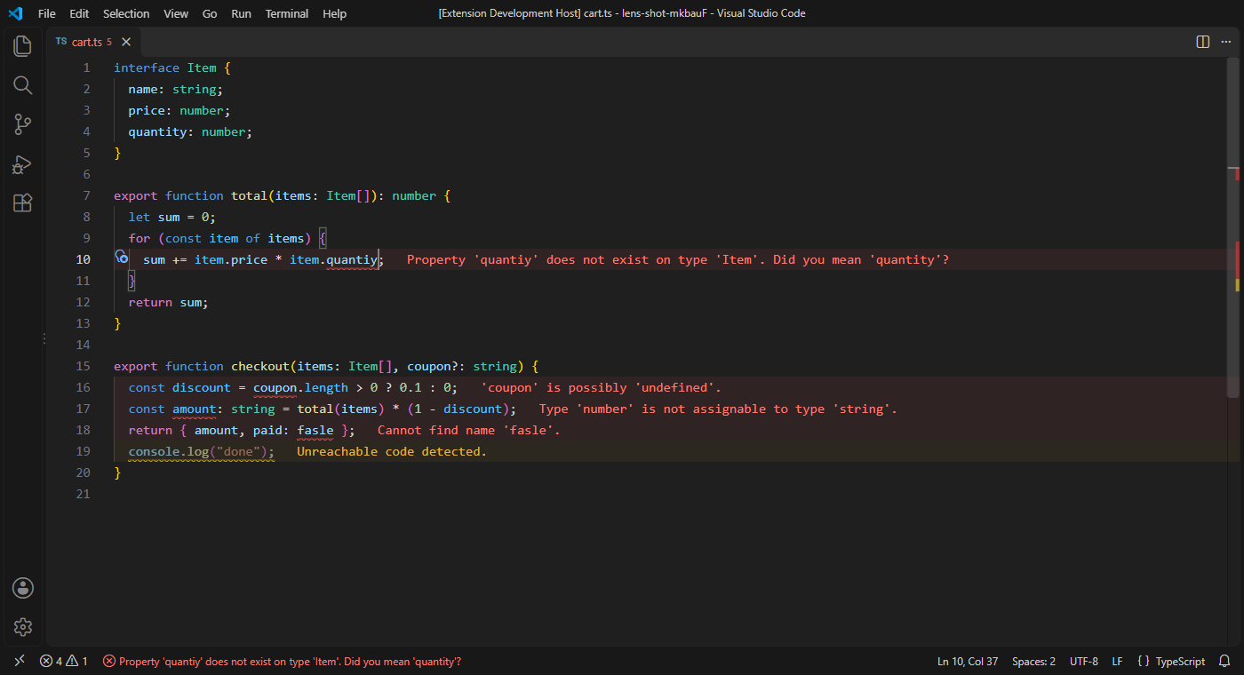Image resolution: width=1244 pixels, height=675 pixels.
Task: Click the 'checkout' function name on line 15
Action: 260,366
